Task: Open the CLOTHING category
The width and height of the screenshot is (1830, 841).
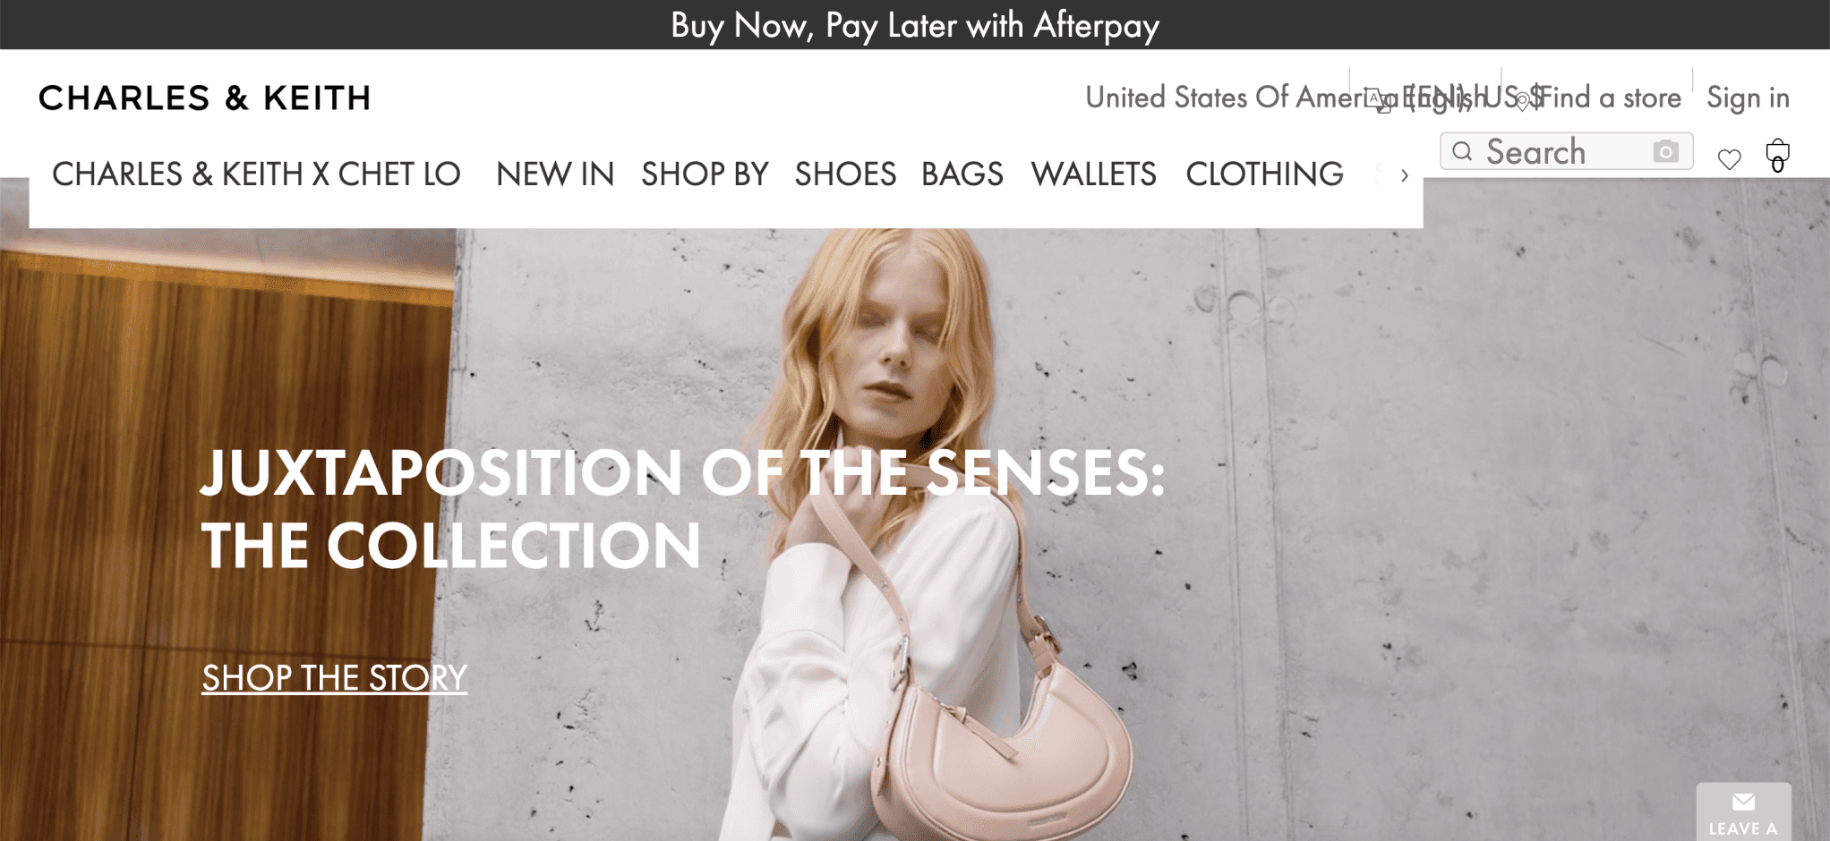Action: coord(1264,174)
